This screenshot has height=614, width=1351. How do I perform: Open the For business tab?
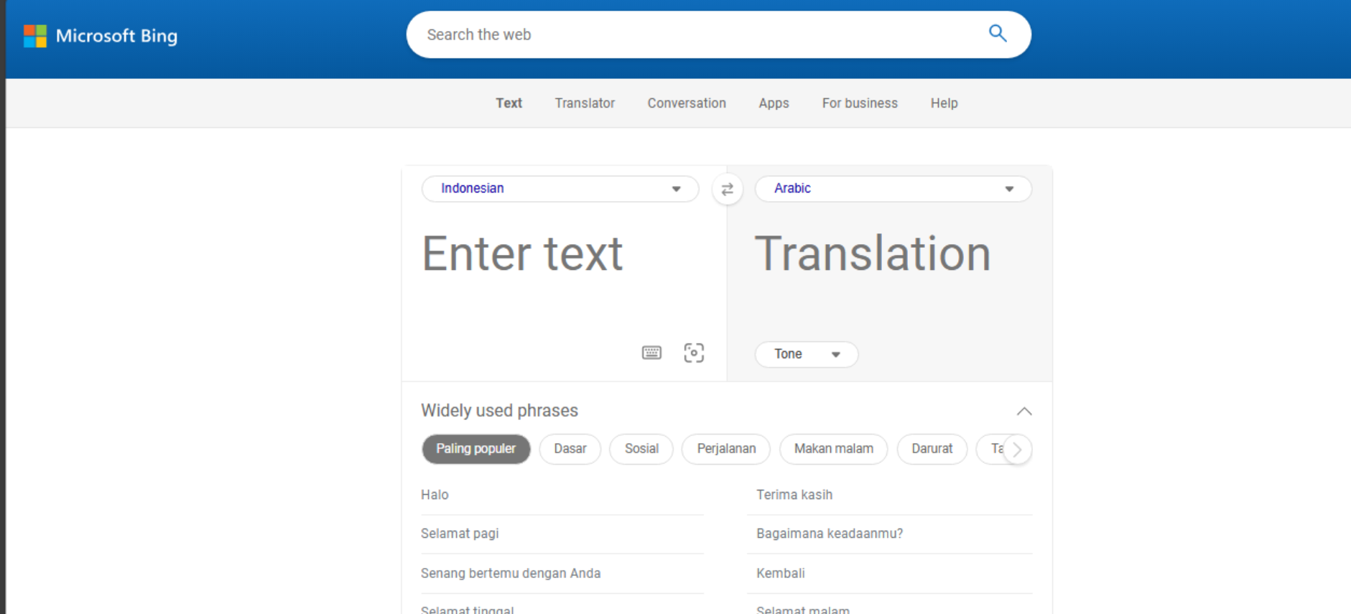pos(860,103)
